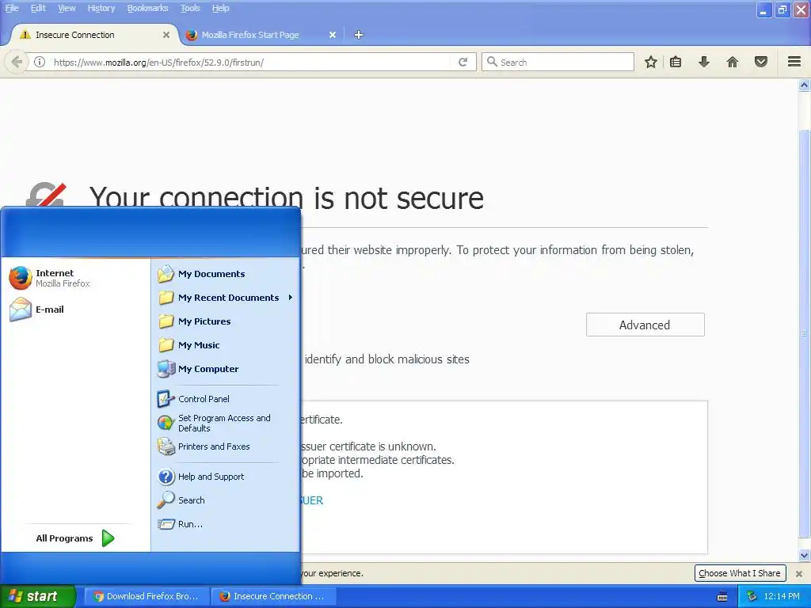This screenshot has height=608, width=811.
Task: Click Choose What I Share button
Action: [x=740, y=573]
